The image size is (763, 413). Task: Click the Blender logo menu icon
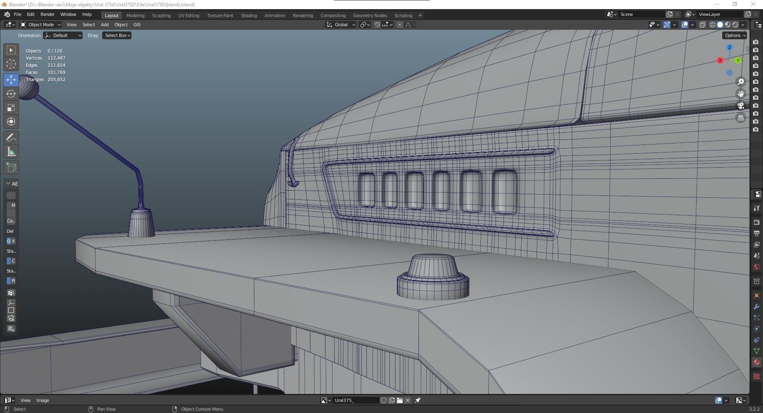click(x=7, y=14)
